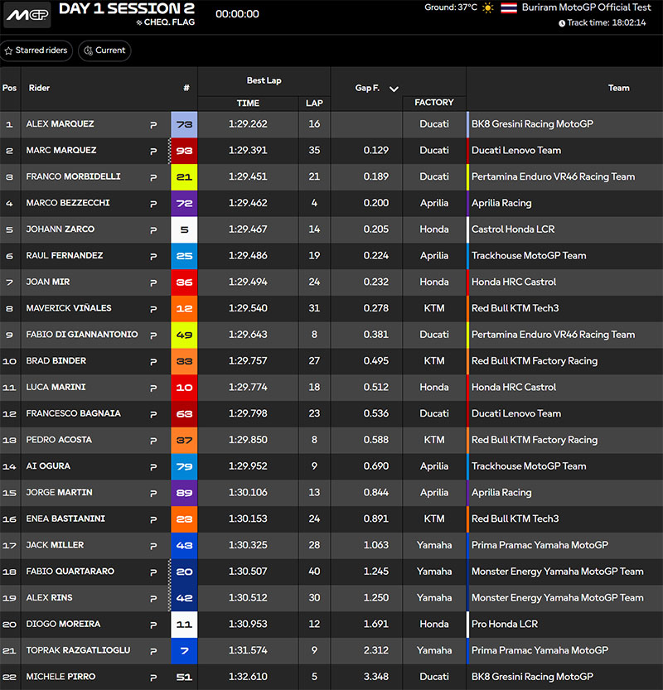Toggle the Starred riders filter
Image resolution: width=663 pixels, height=690 pixels.
[x=36, y=51]
